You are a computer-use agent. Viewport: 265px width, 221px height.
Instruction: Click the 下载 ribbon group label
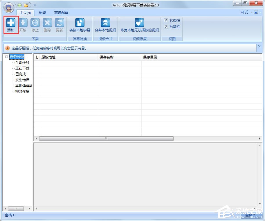coord(35,39)
